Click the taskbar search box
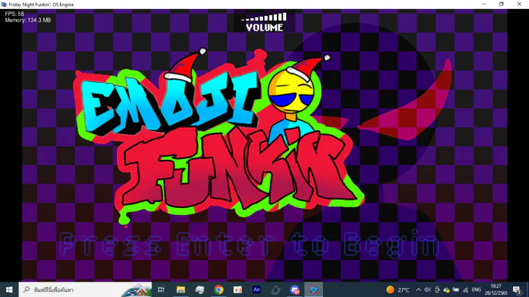This screenshot has height=297, width=529. 86,289
